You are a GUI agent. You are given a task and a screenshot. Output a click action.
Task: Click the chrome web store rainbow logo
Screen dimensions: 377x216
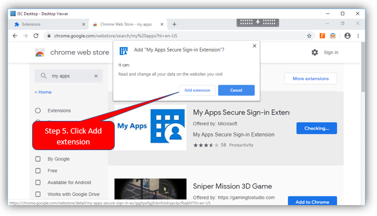[x=40, y=53]
